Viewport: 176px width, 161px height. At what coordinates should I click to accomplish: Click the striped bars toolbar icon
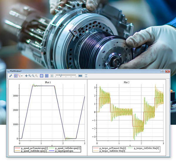[x=80, y=76]
